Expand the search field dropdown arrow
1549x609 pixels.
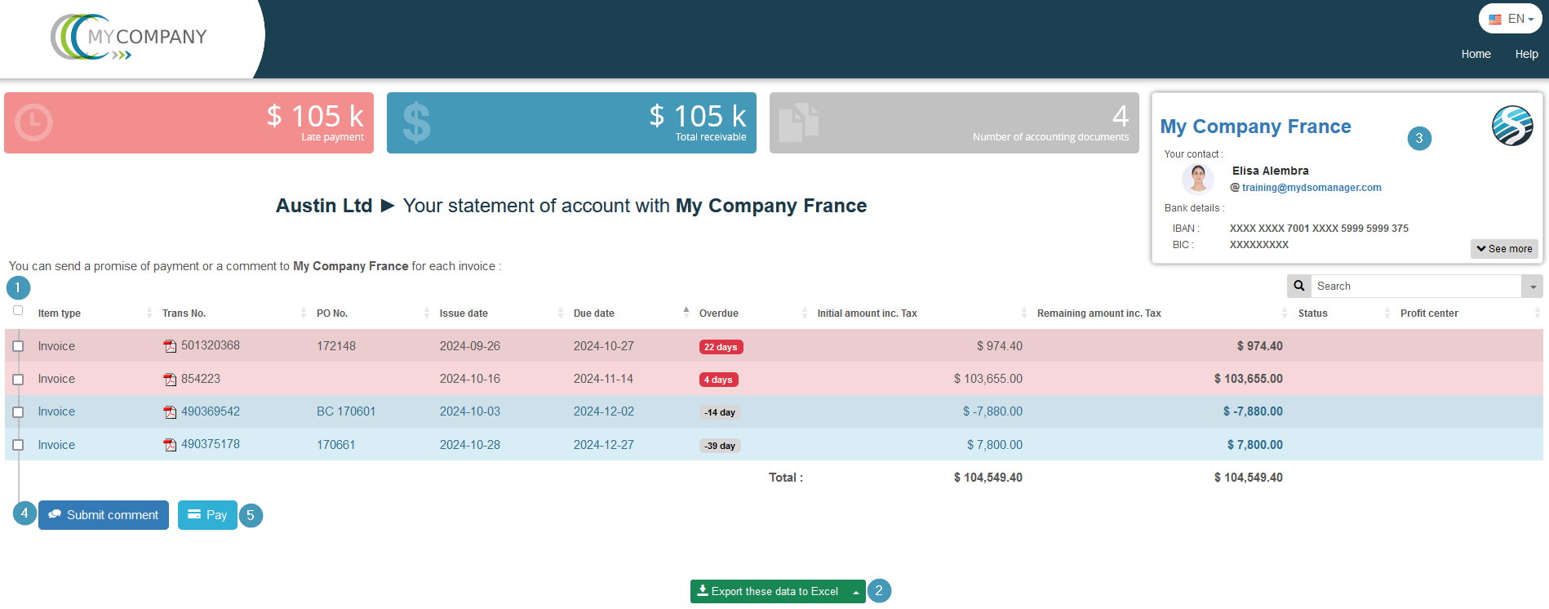coord(1533,287)
